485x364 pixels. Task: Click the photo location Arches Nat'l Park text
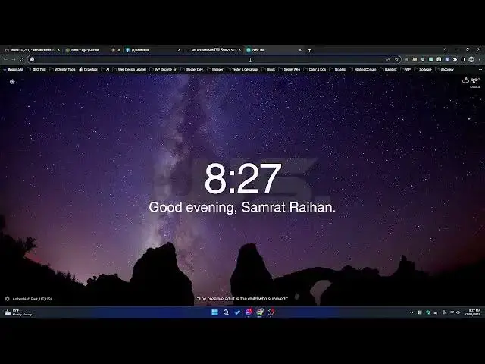click(33, 299)
